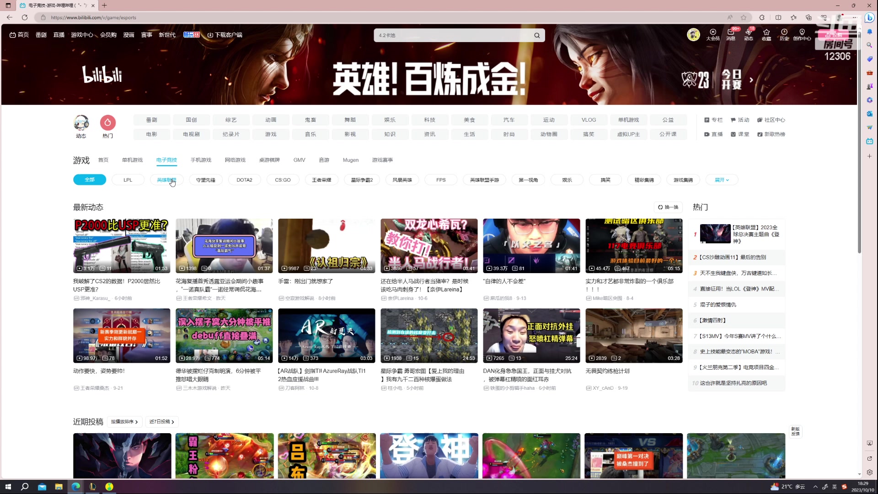Image resolution: width=878 pixels, height=494 pixels.
Task: Open the 历史 history clock icon
Action: pyautogui.click(x=784, y=35)
